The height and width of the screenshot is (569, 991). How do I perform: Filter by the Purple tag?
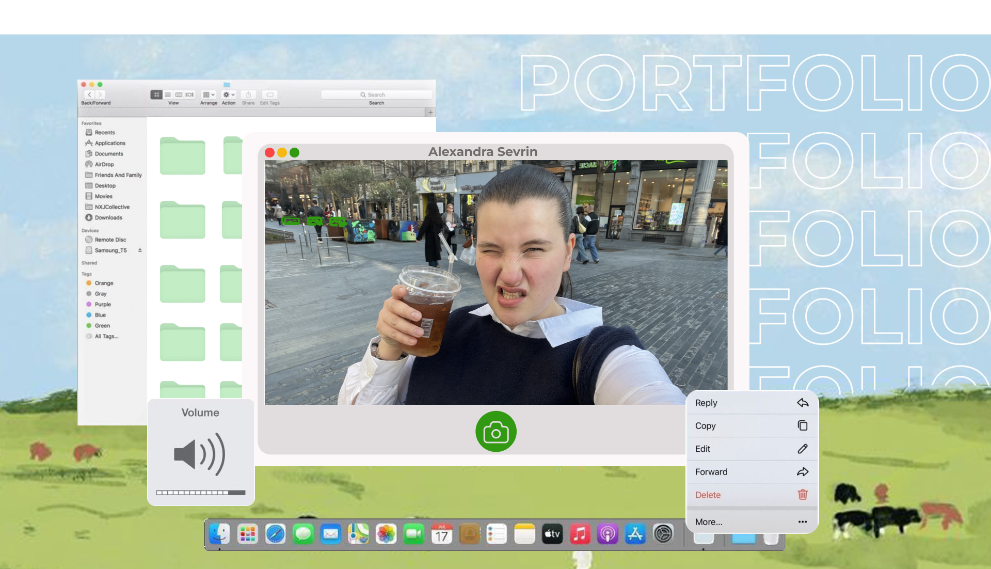[x=99, y=305]
